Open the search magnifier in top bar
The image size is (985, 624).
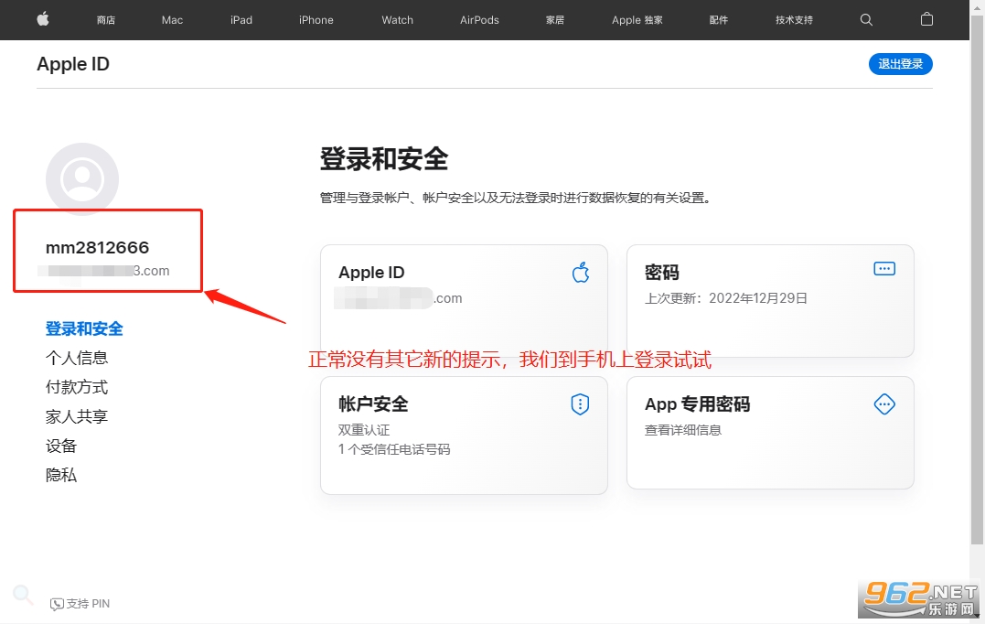866,19
